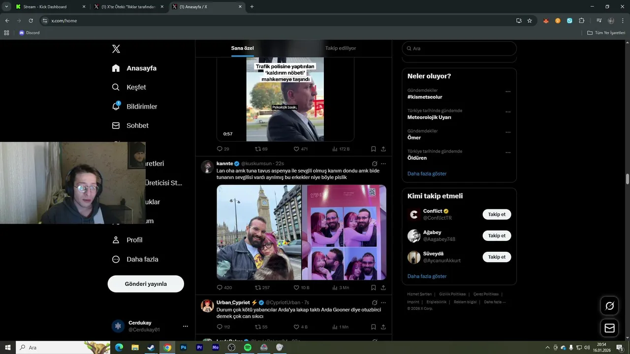Open Chrome extensions puzzle icon

point(582,21)
